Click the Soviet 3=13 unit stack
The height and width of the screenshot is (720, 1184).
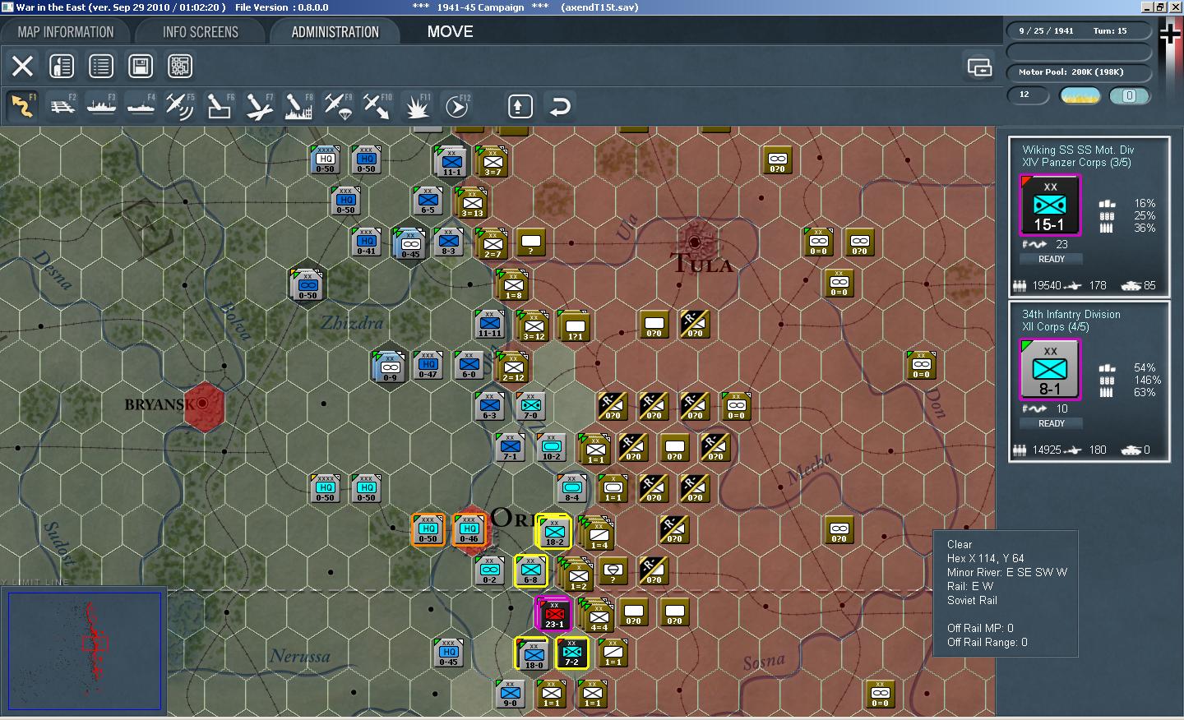471,203
